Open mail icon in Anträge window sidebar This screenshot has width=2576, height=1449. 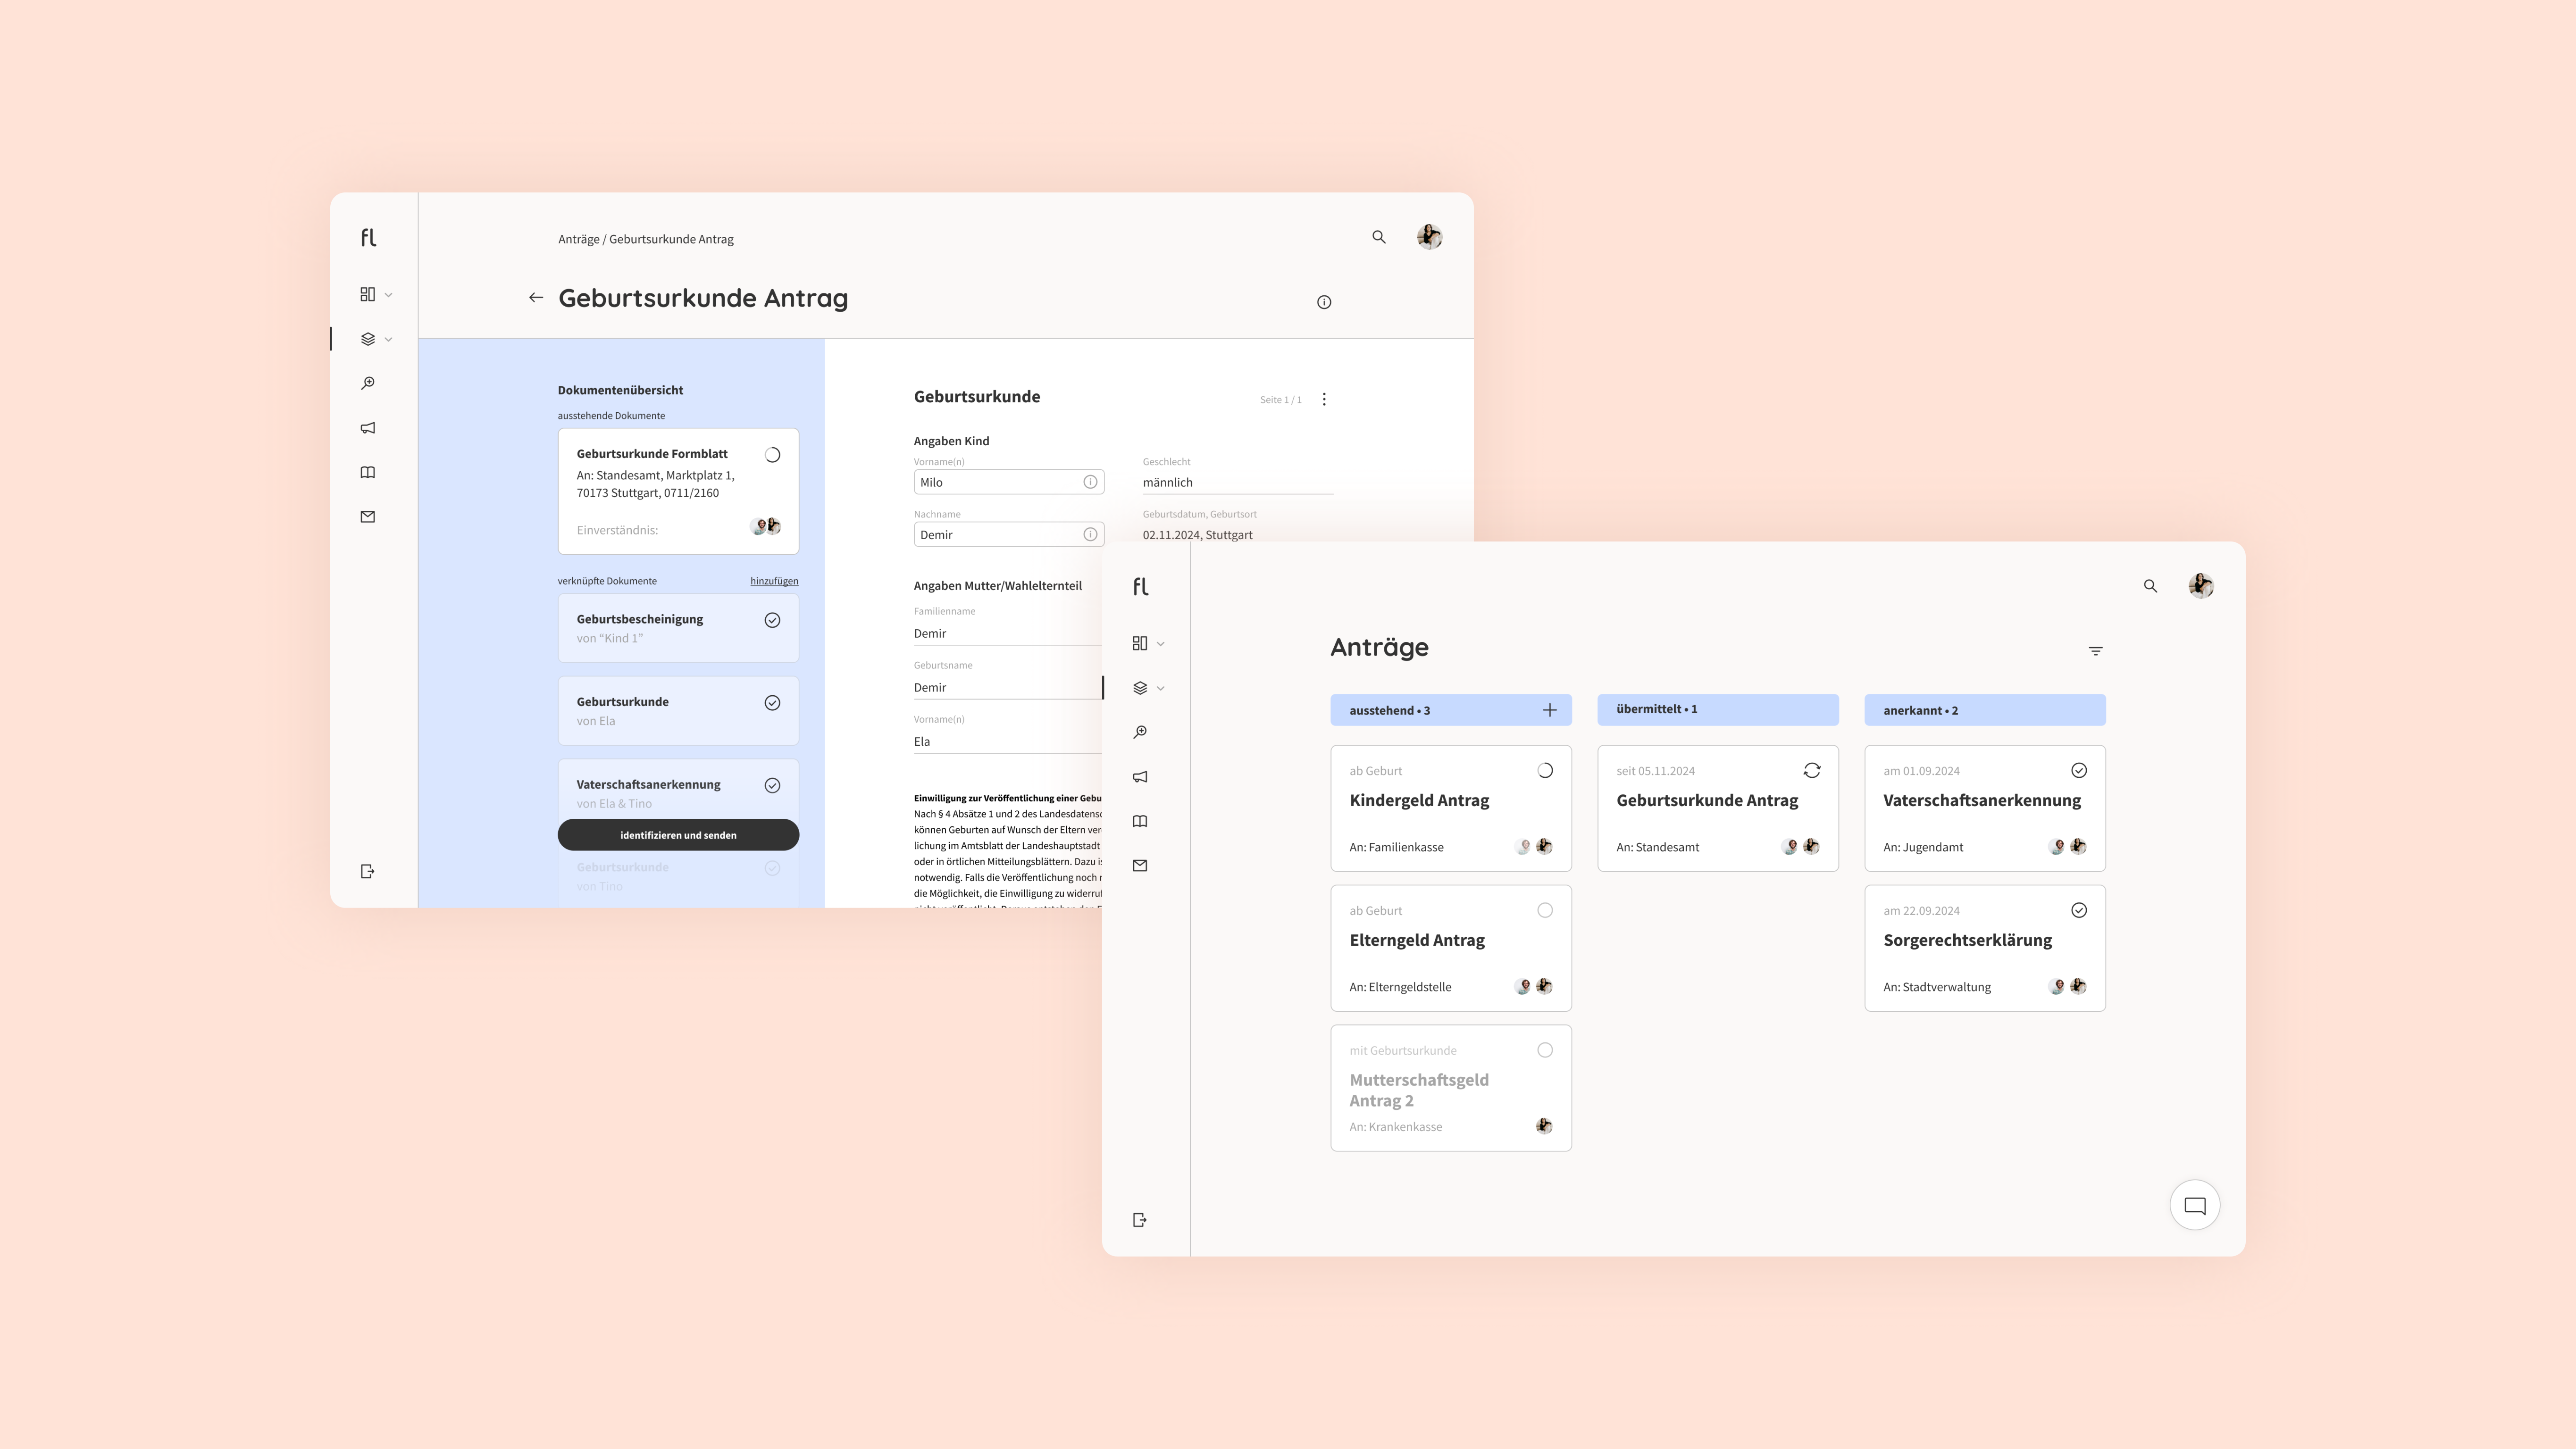click(1140, 866)
